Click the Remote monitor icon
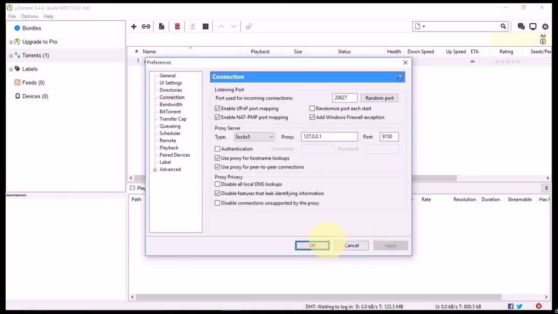Viewport: 558px width, 314px height. coord(533,27)
